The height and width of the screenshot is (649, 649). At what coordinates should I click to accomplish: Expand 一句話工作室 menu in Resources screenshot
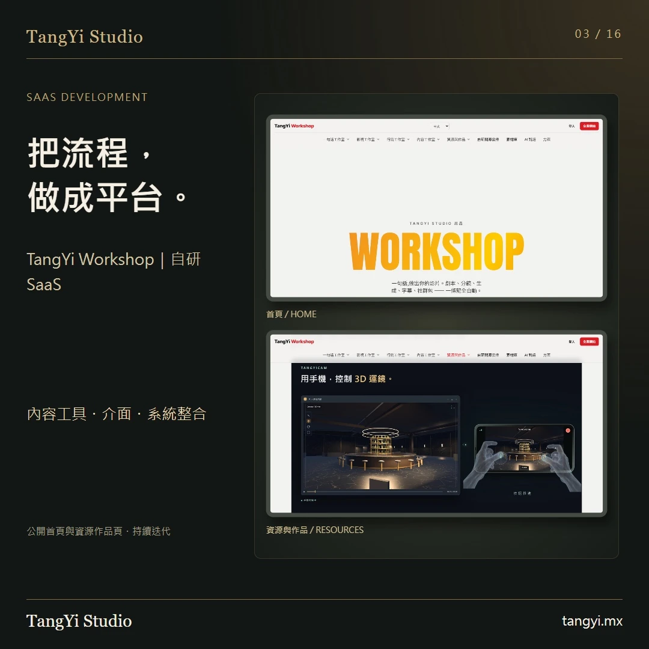click(x=336, y=355)
